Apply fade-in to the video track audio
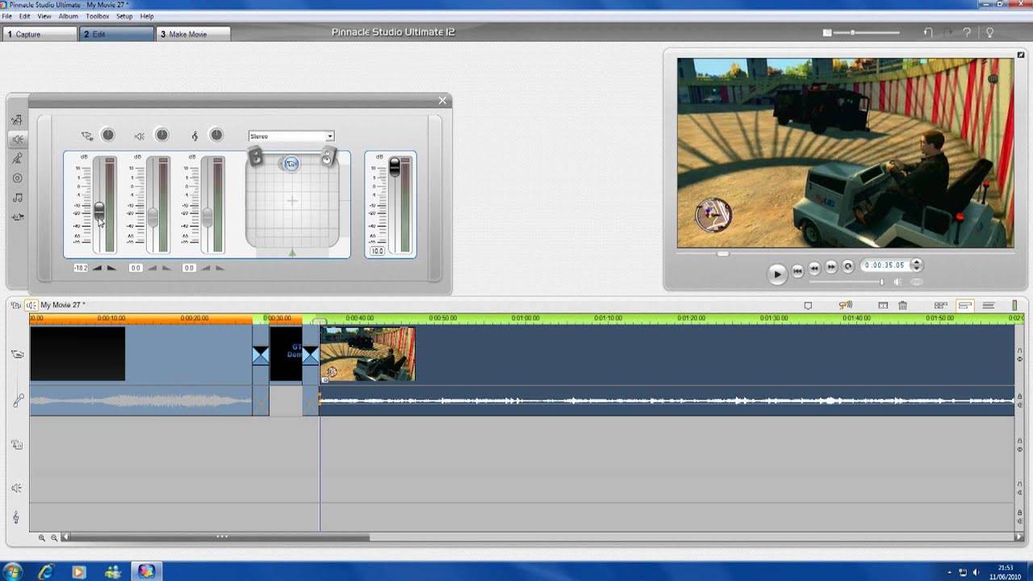 click(x=98, y=268)
